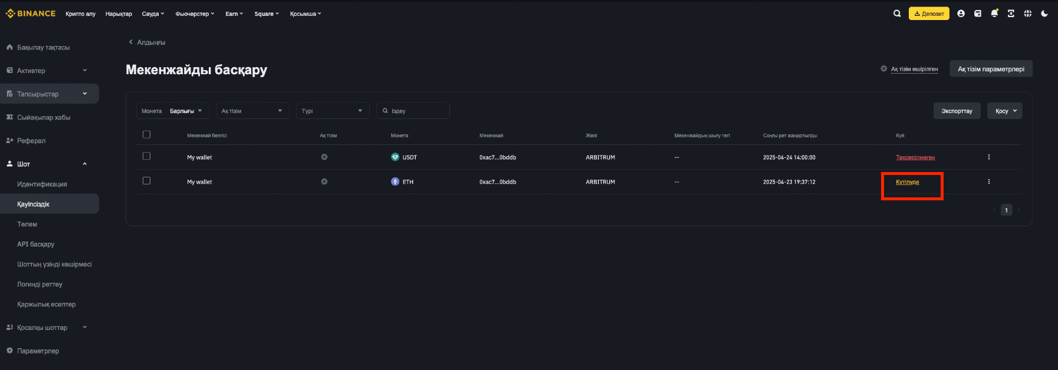1058x370 pixels.
Task: Go back via Алдыңғы link
Action: [147, 42]
